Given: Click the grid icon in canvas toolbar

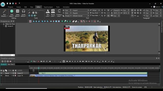Looking at the screenshot, I should pos(30,21).
